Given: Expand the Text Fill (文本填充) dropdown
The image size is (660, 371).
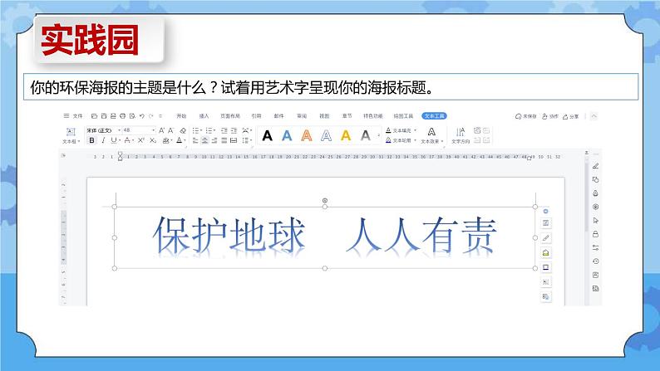Looking at the screenshot, I should pyautogui.click(x=401, y=130).
